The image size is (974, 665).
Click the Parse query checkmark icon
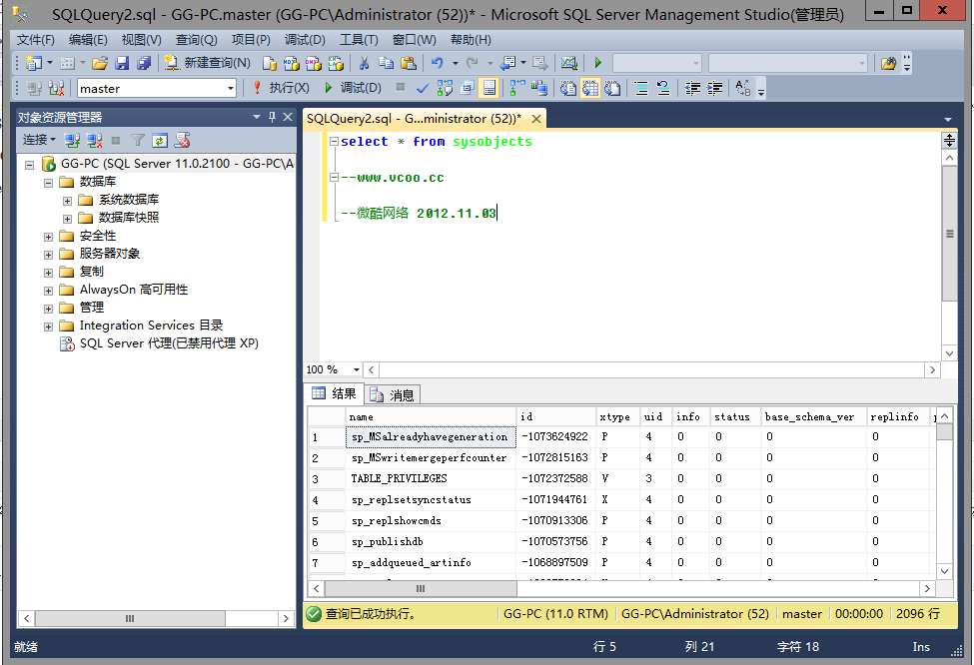[423, 88]
